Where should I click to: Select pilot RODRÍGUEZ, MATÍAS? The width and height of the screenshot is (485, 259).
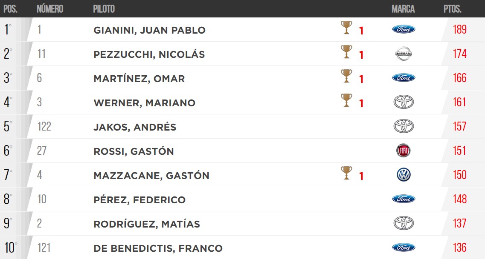147,224
